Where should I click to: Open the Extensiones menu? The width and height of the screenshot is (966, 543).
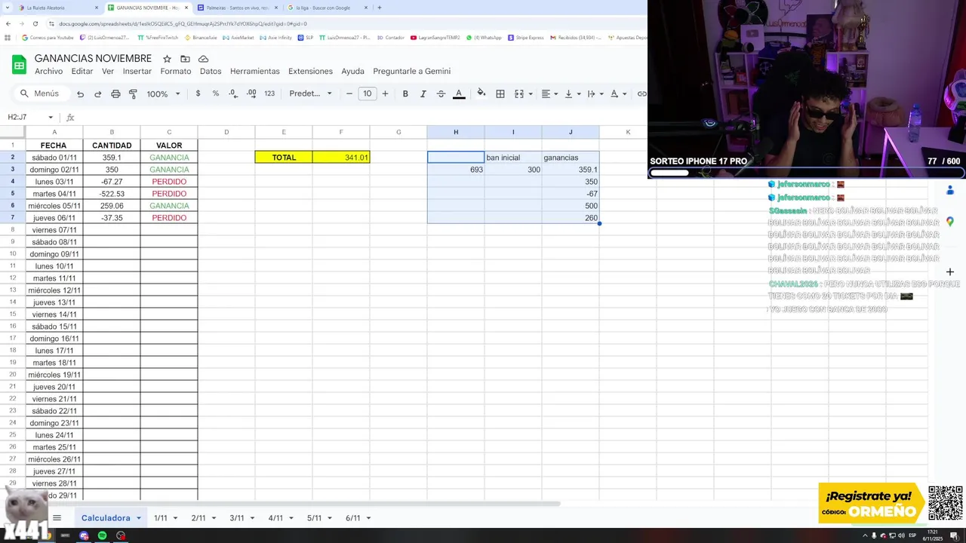click(x=310, y=71)
